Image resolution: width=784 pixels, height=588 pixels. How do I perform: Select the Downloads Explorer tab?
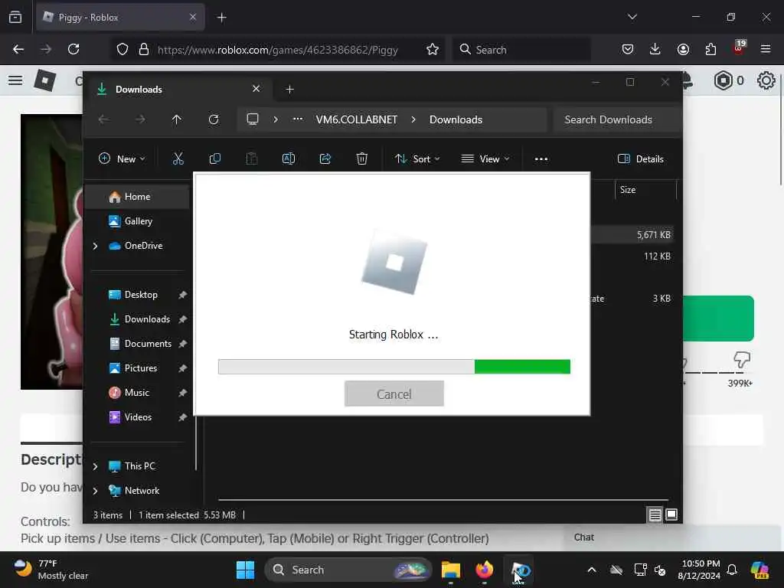[x=178, y=90]
